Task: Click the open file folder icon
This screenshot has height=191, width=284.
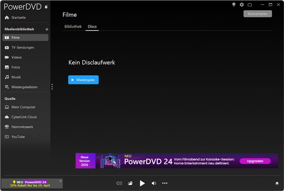Action: (x=130, y=183)
